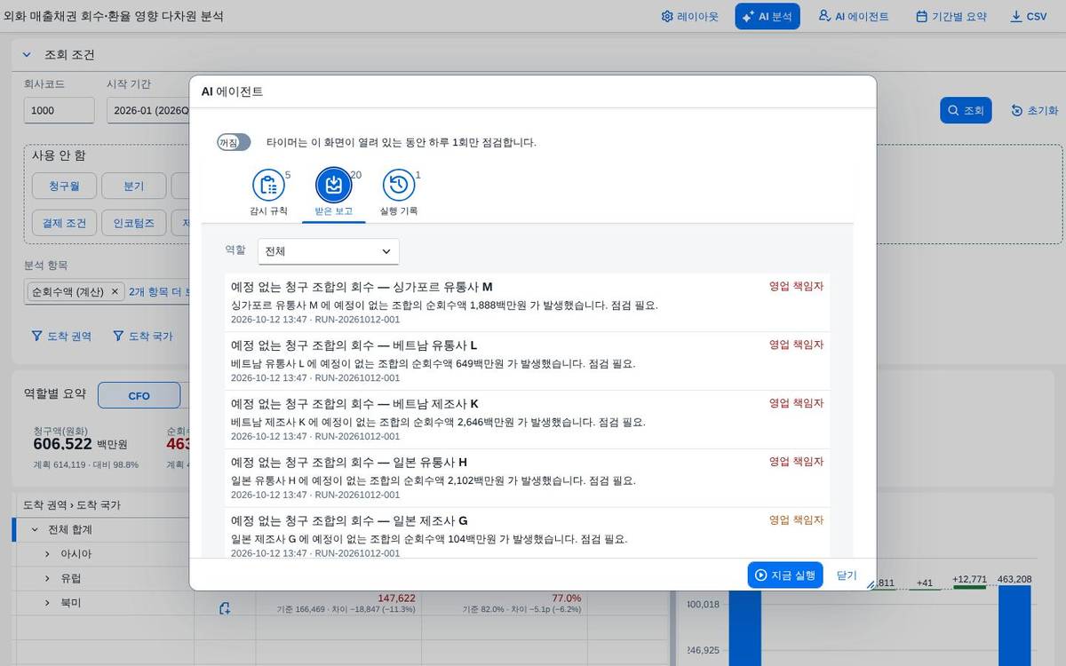This screenshot has height=666, width=1066.
Task: Switch to the 감시 규칙 tab
Action: pos(268,194)
